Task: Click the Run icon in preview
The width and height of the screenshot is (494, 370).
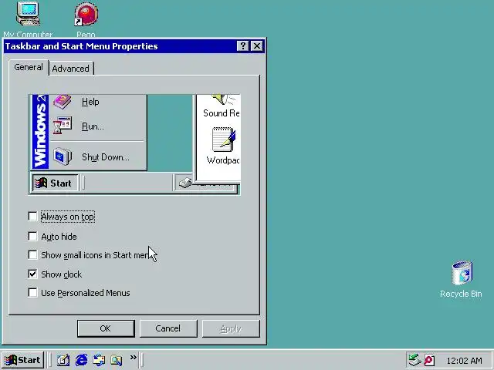Action: [63, 126]
